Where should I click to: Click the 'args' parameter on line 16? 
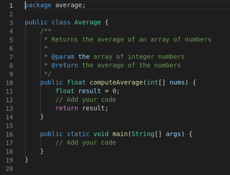coord(173,134)
